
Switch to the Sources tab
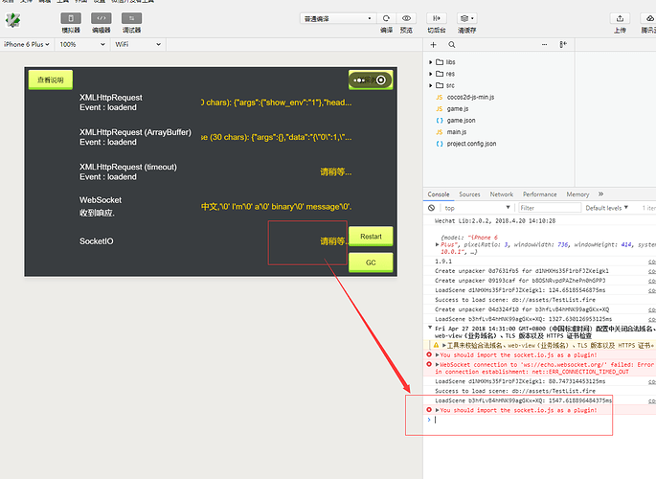coord(469,194)
